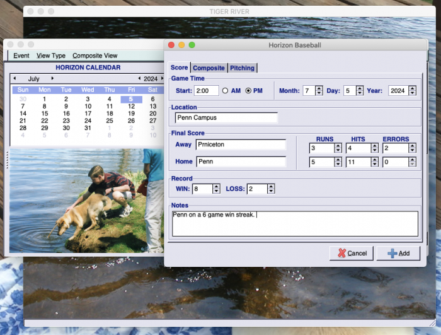
Task: Switch to the Composite tab
Action: pos(209,68)
